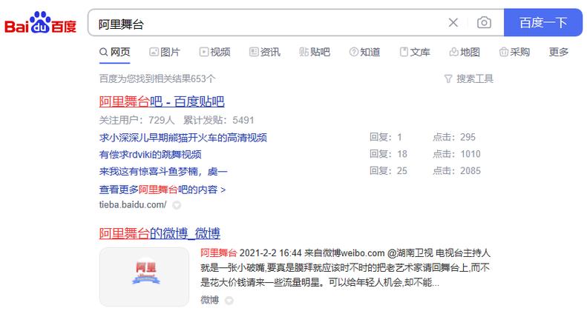Open 搜索工具 filter options
587x311 pixels.
(469, 78)
